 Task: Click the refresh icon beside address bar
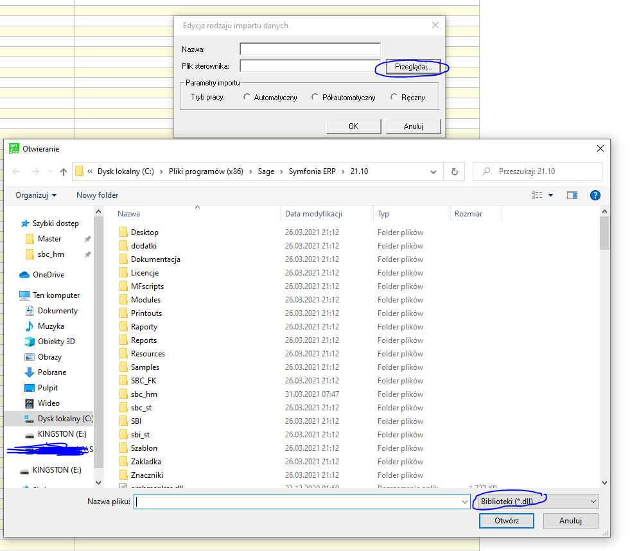click(x=454, y=171)
